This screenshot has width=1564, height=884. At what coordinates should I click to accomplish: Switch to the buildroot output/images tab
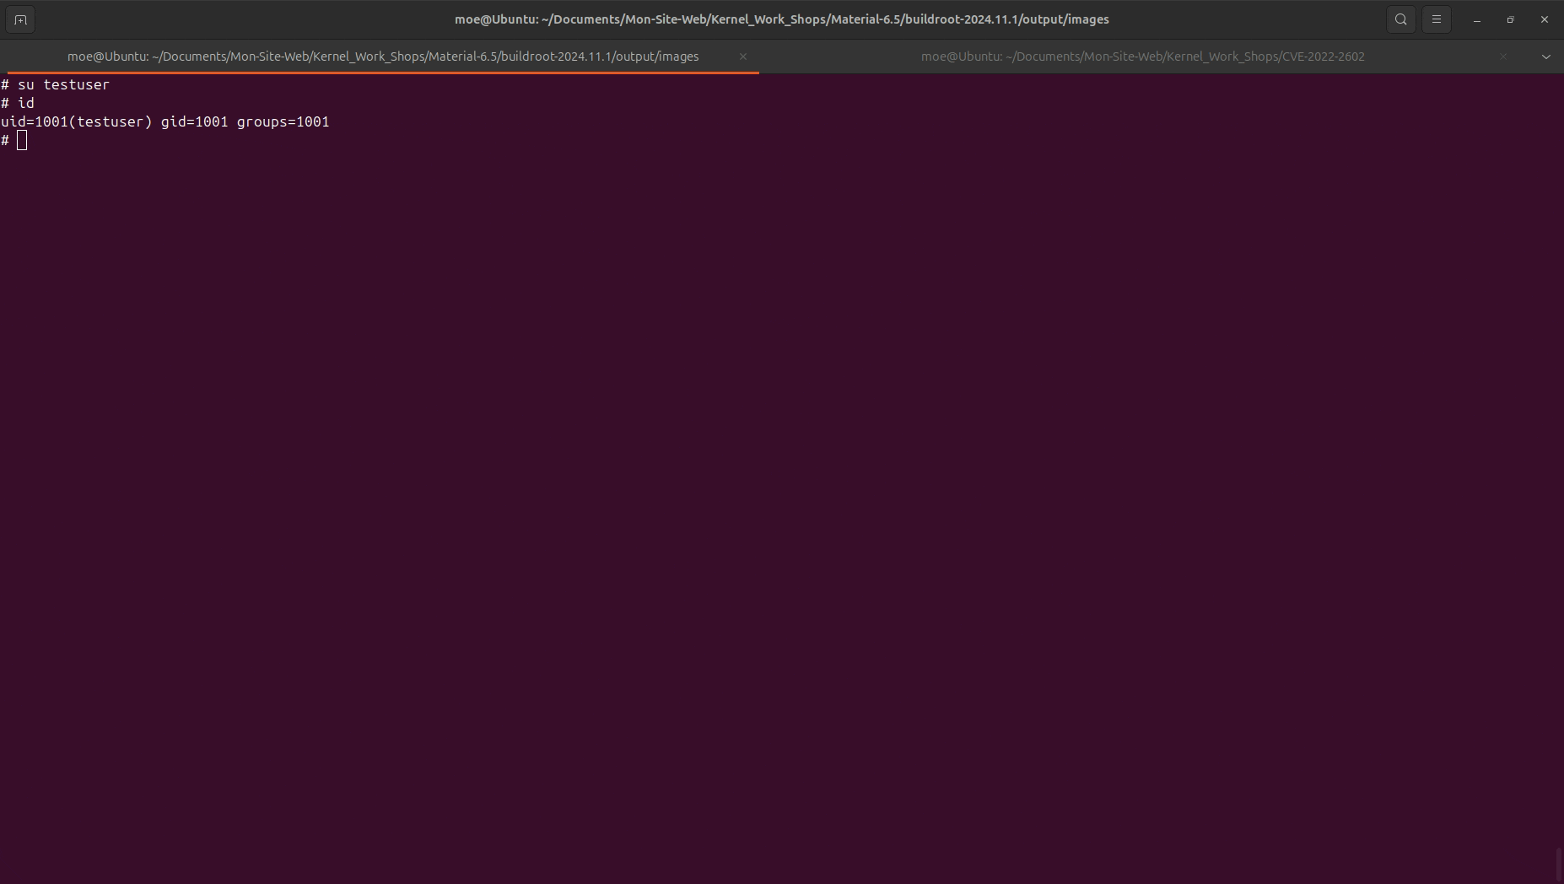pos(383,57)
